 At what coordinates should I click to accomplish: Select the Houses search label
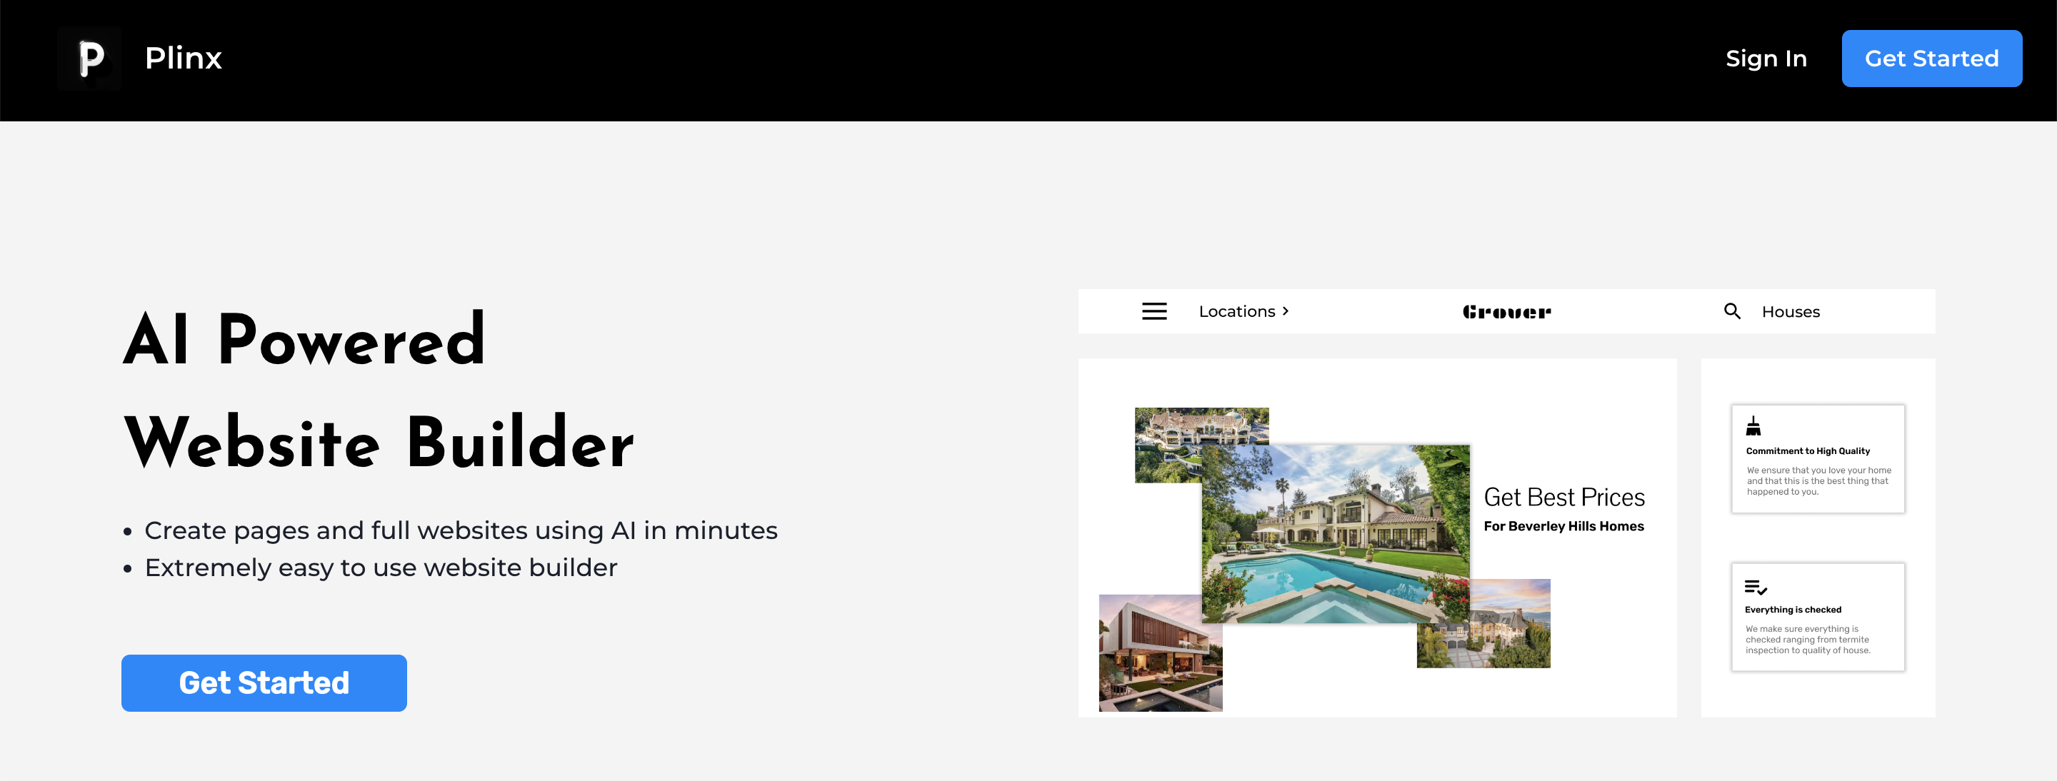pos(1791,312)
